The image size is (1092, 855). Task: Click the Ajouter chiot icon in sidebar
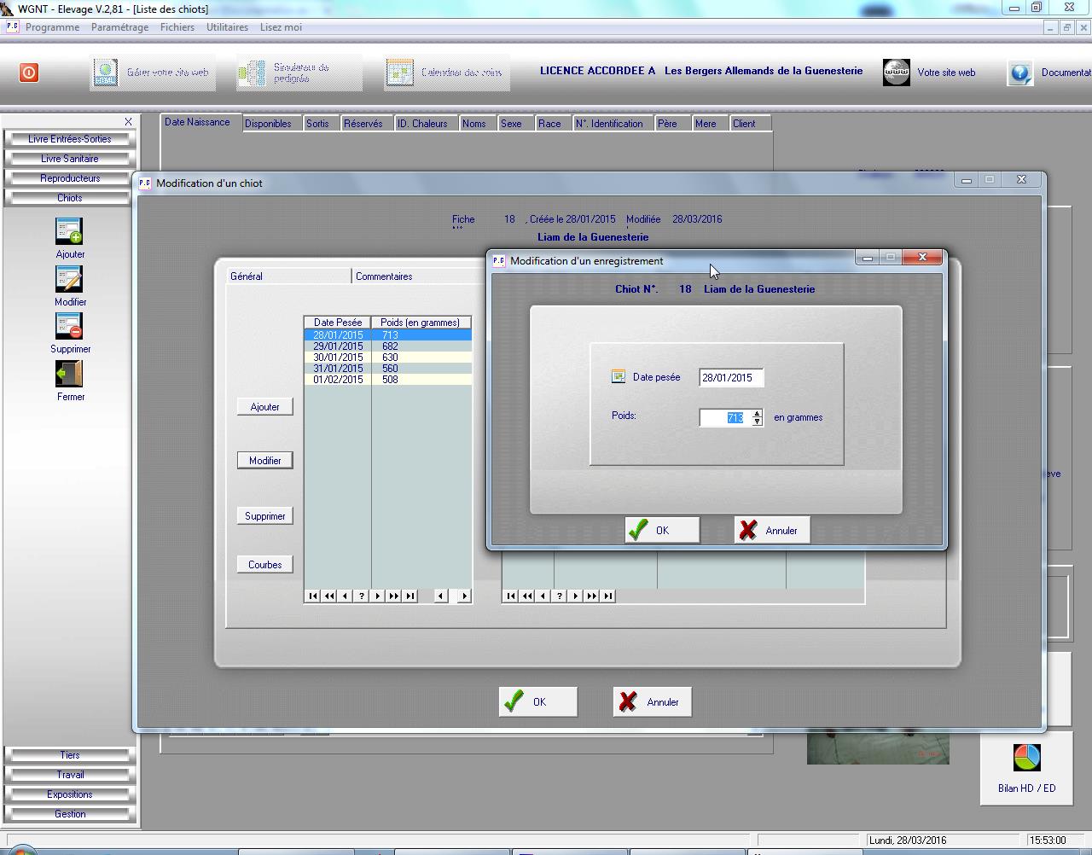coord(69,232)
